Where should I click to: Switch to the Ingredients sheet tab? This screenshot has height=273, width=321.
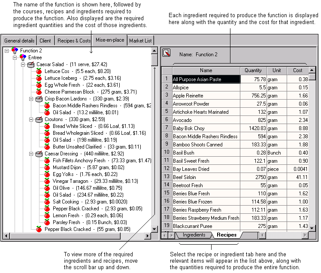click(x=194, y=235)
